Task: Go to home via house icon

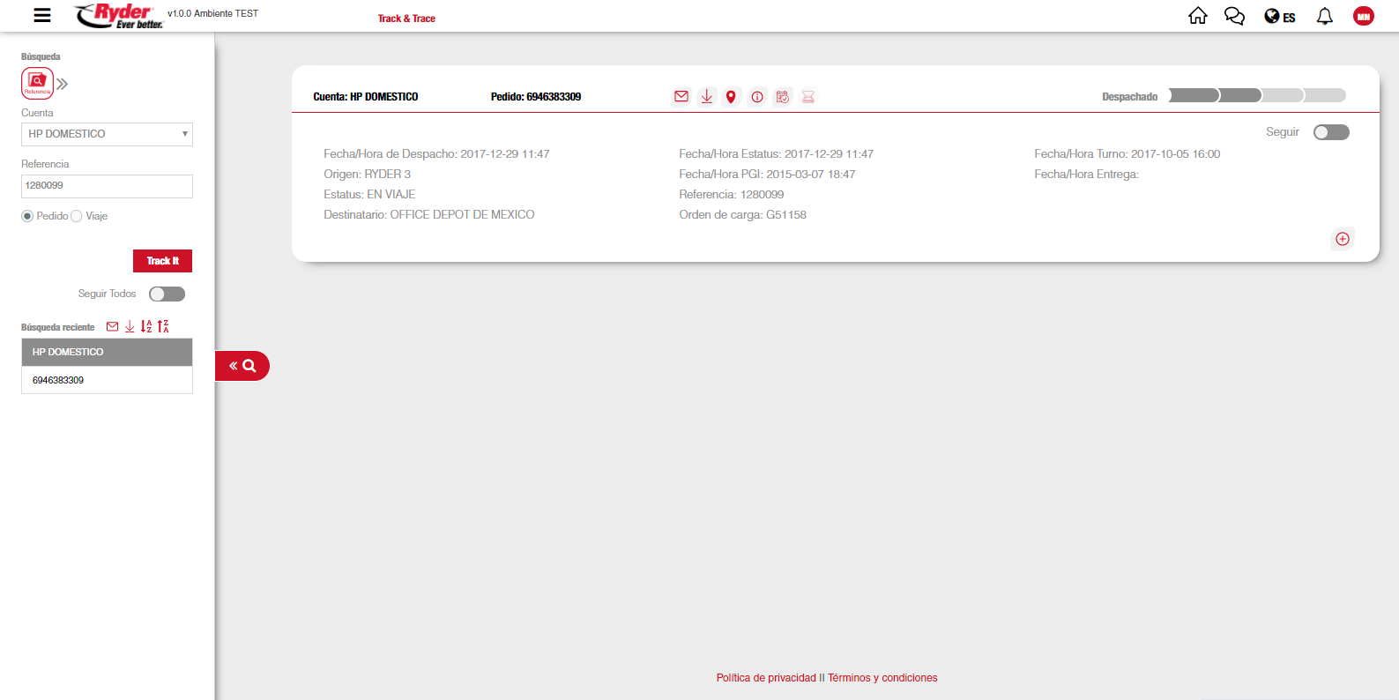Action: click(x=1197, y=16)
